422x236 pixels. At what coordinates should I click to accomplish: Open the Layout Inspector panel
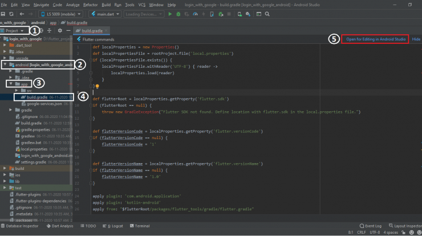(405, 226)
